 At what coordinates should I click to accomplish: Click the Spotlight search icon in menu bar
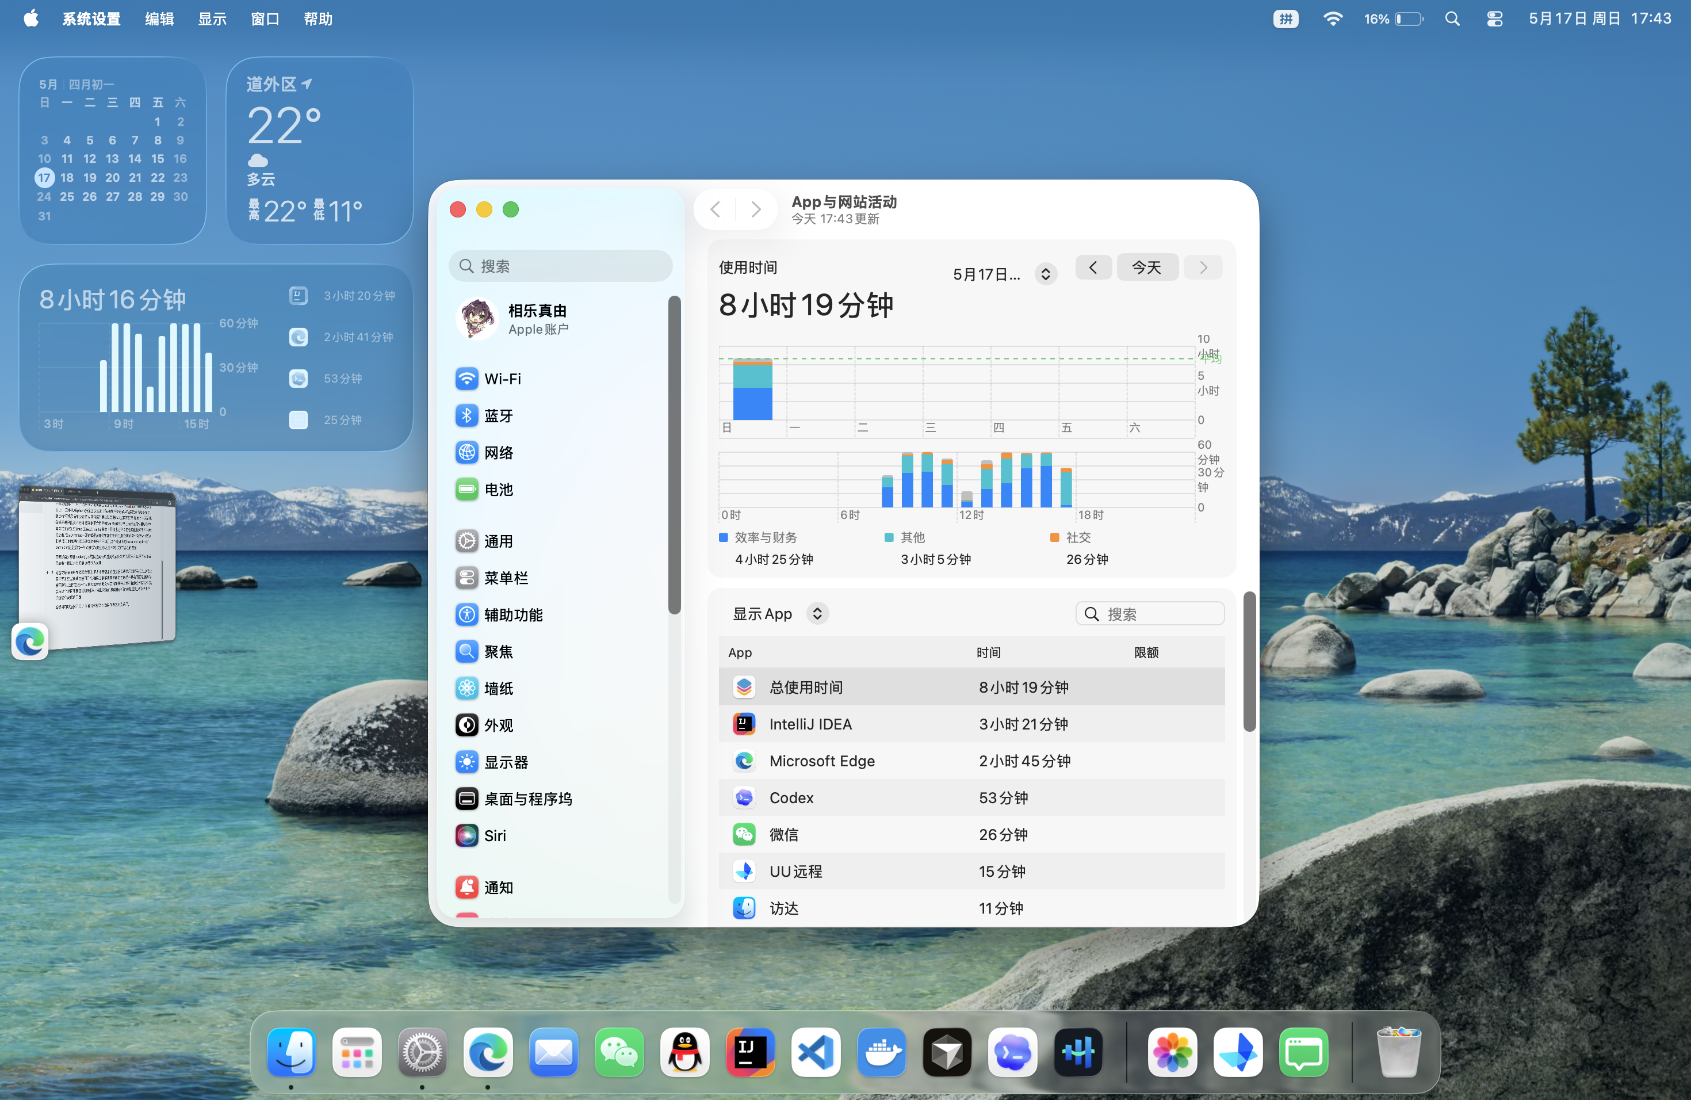point(1452,19)
